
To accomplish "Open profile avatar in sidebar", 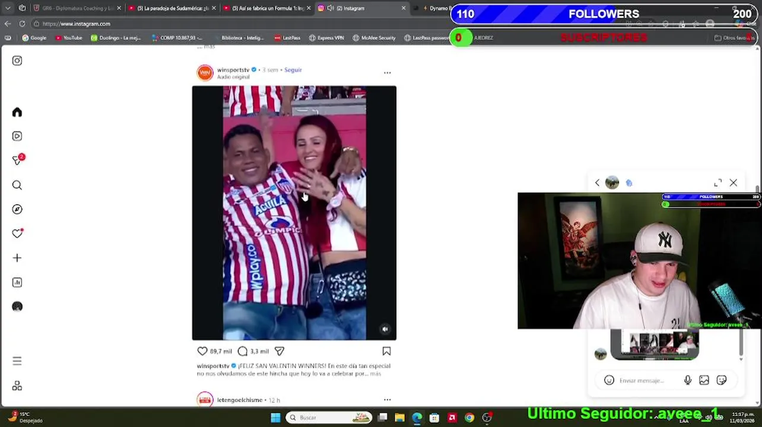I will [17, 307].
